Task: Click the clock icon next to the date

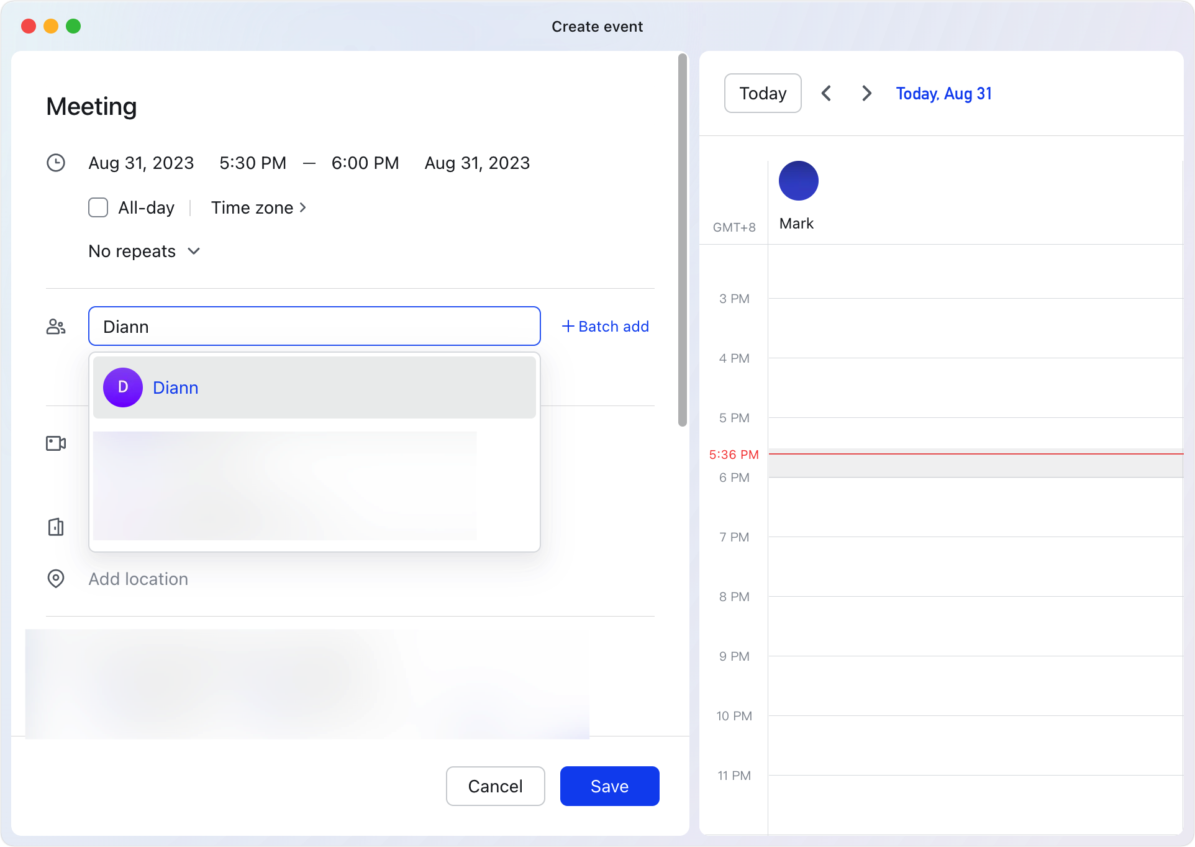Action: click(x=56, y=163)
